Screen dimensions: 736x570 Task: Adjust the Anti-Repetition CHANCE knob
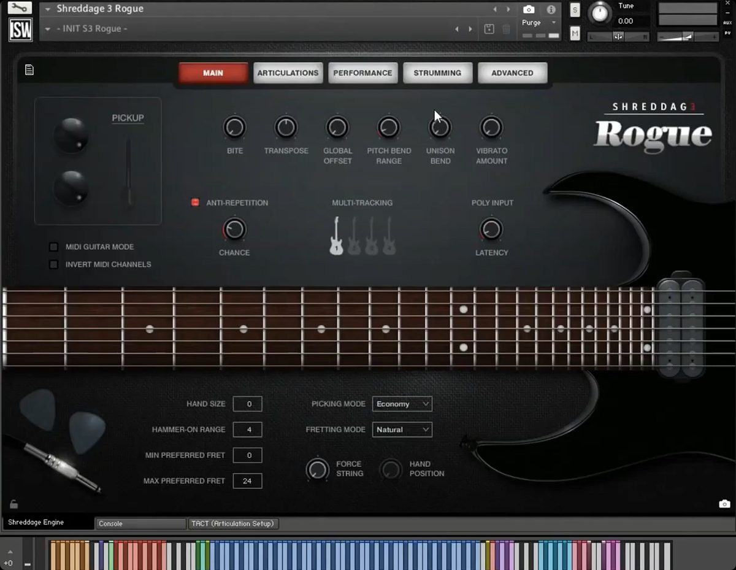click(x=234, y=229)
